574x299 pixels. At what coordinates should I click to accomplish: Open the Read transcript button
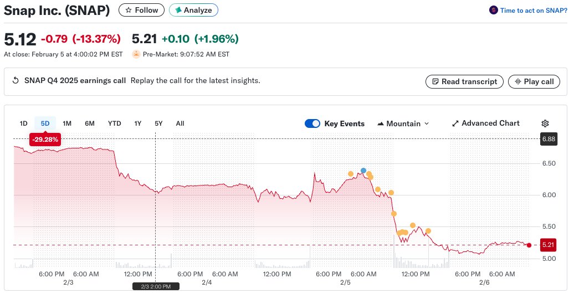click(464, 81)
